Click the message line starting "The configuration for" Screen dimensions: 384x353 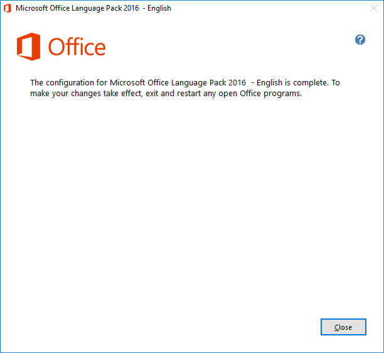point(185,83)
